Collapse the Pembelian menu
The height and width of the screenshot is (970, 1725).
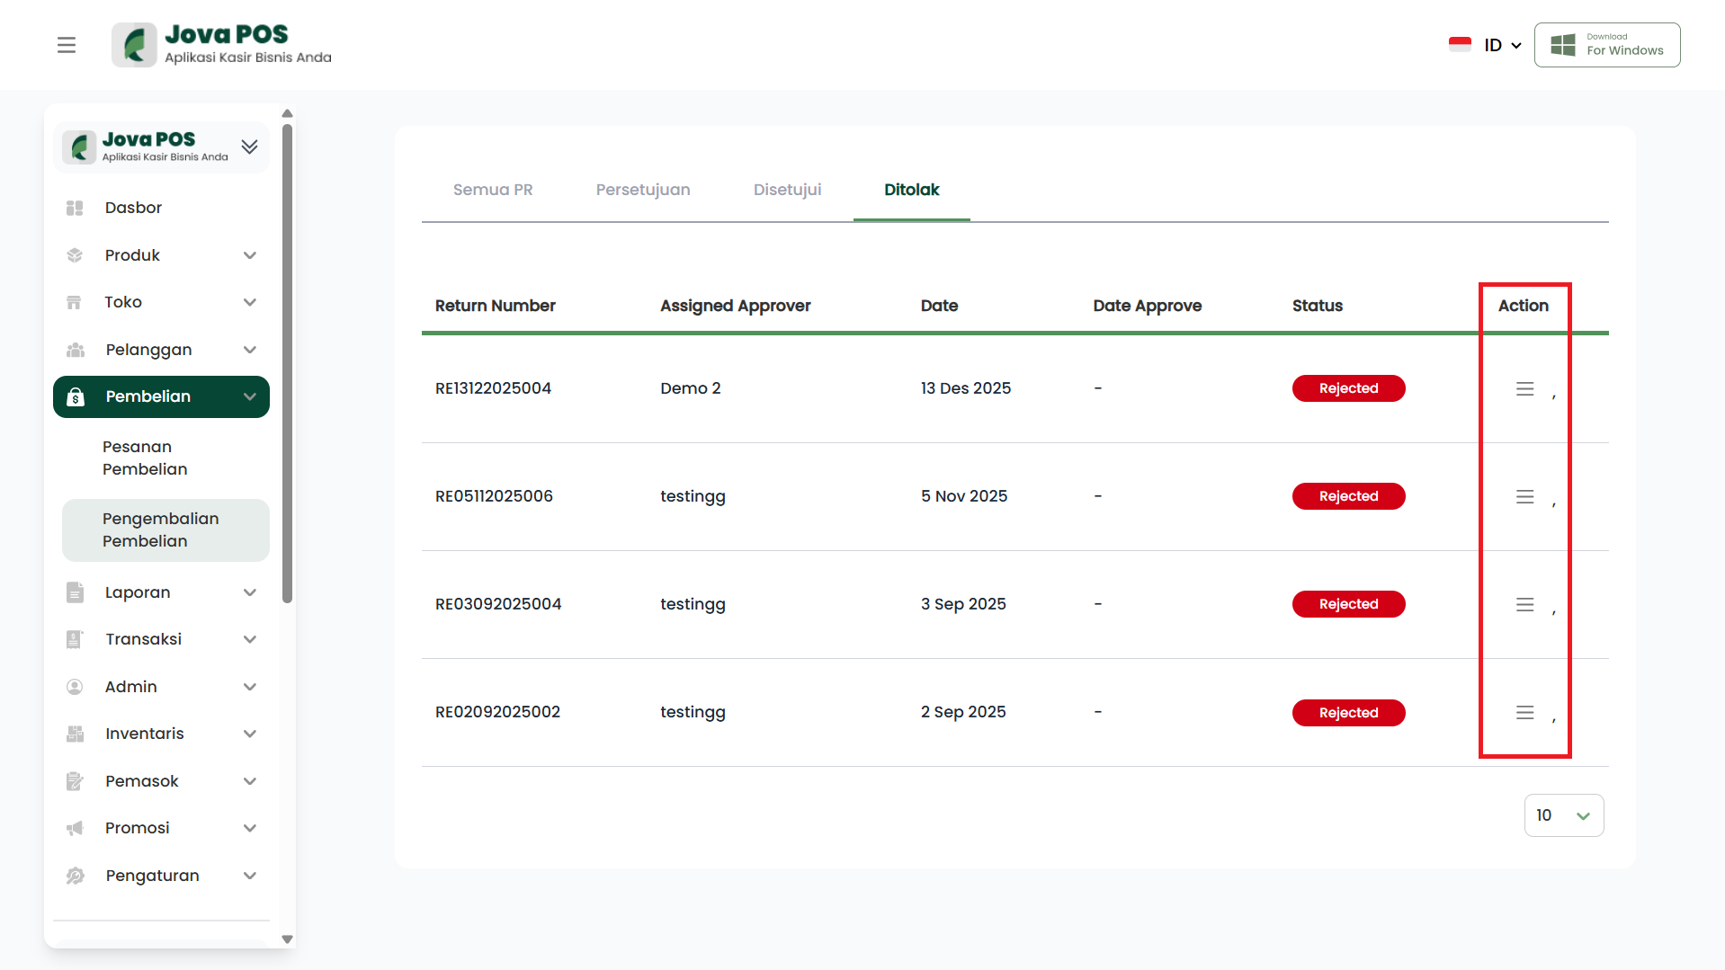[250, 396]
